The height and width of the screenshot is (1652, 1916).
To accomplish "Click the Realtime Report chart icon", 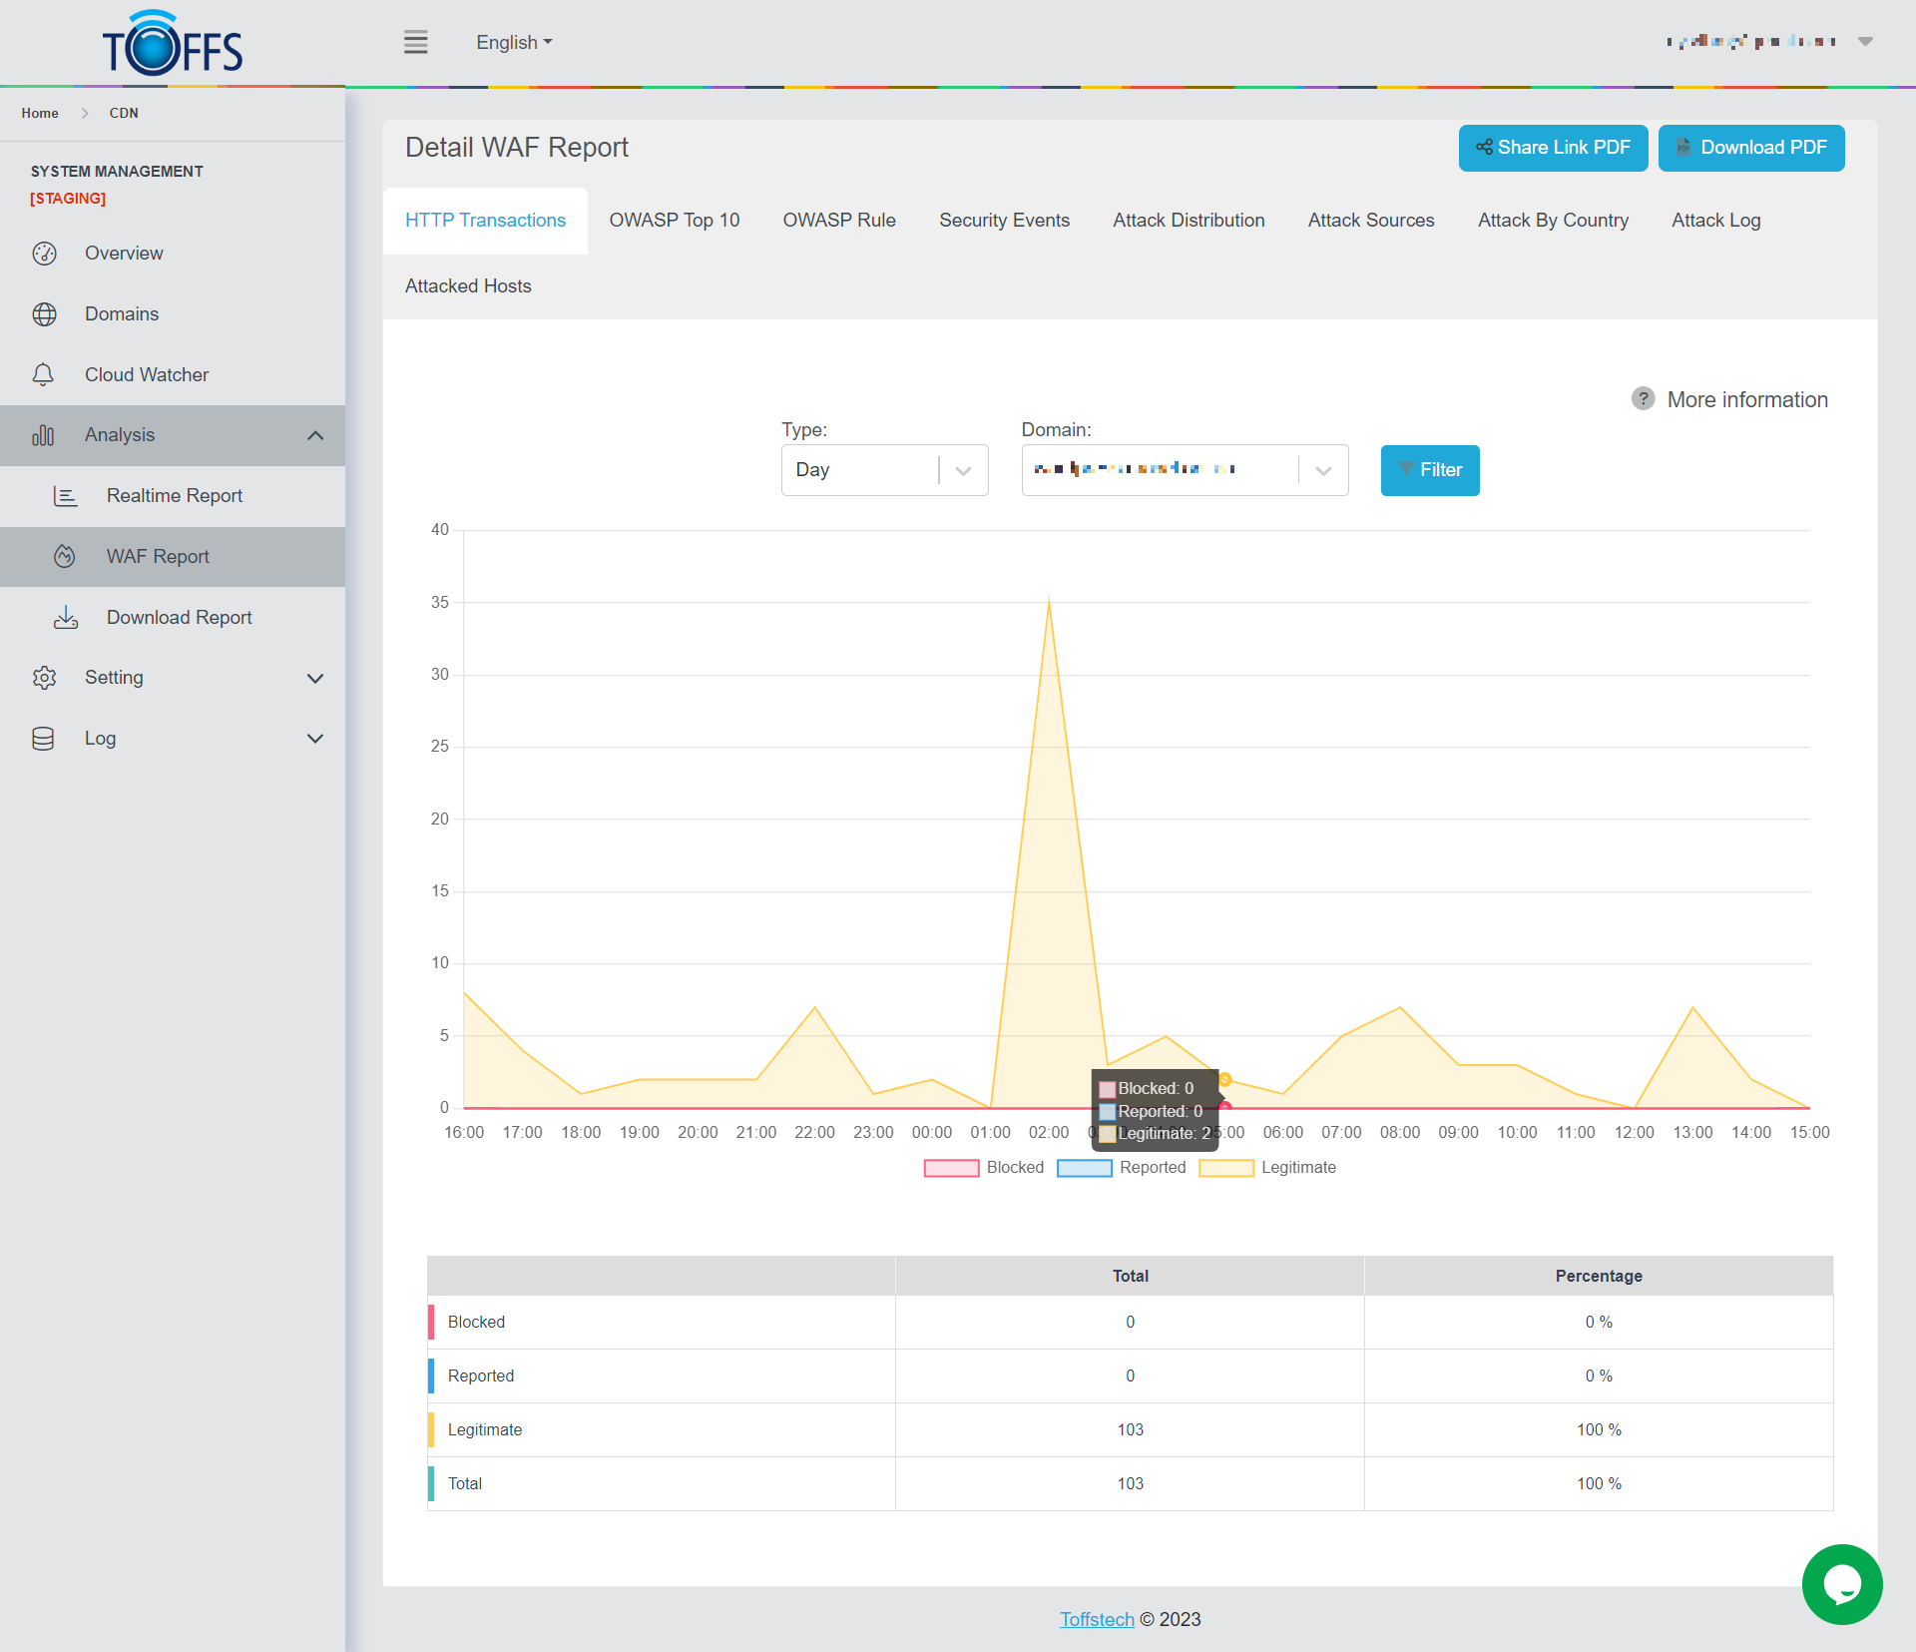I will coord(66,496).
